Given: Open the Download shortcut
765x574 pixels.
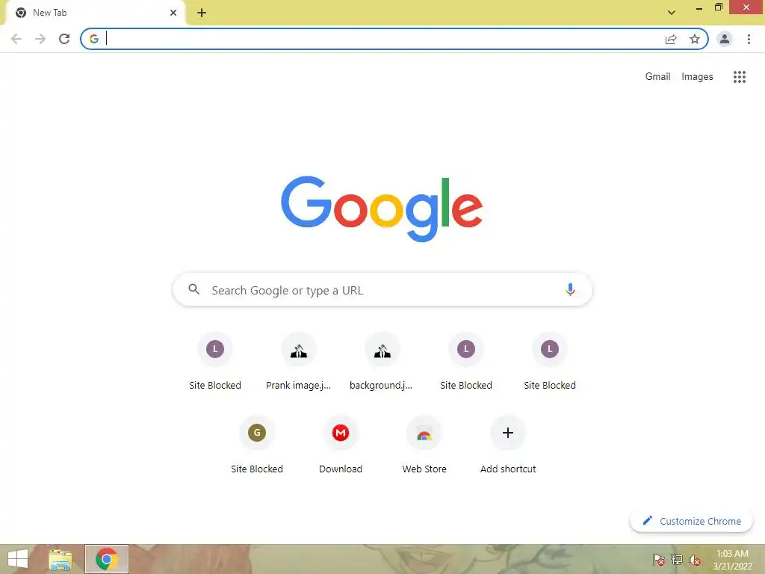Looking at the screenshot, I should coord(341,445).
